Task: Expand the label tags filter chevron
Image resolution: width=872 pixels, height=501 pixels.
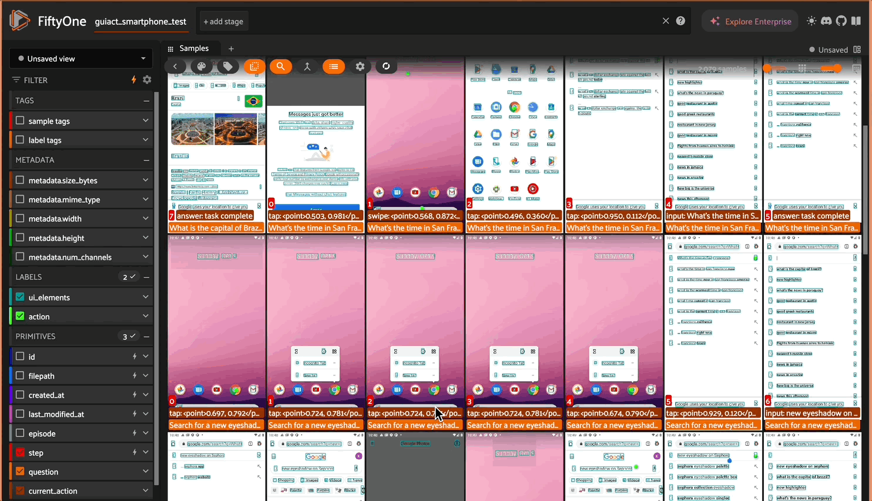Action: pyautogui.click(x=145, y=140)
